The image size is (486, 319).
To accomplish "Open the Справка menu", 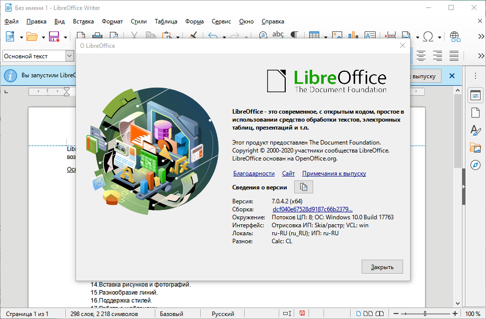I will click(273, 21).
